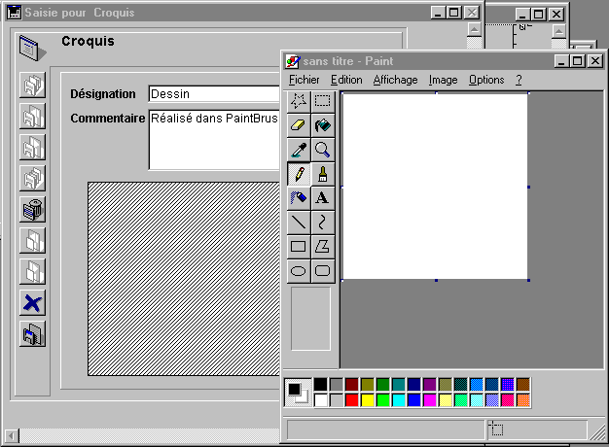Select the Pencil tool in Paint
Viewport: 609px width, 447px height.
click(299, 174)
